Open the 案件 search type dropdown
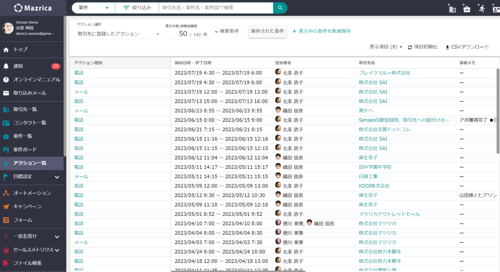 tap(94, 8)
